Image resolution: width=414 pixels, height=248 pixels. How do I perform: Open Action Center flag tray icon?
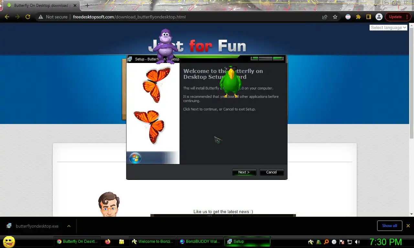point(342,242)
